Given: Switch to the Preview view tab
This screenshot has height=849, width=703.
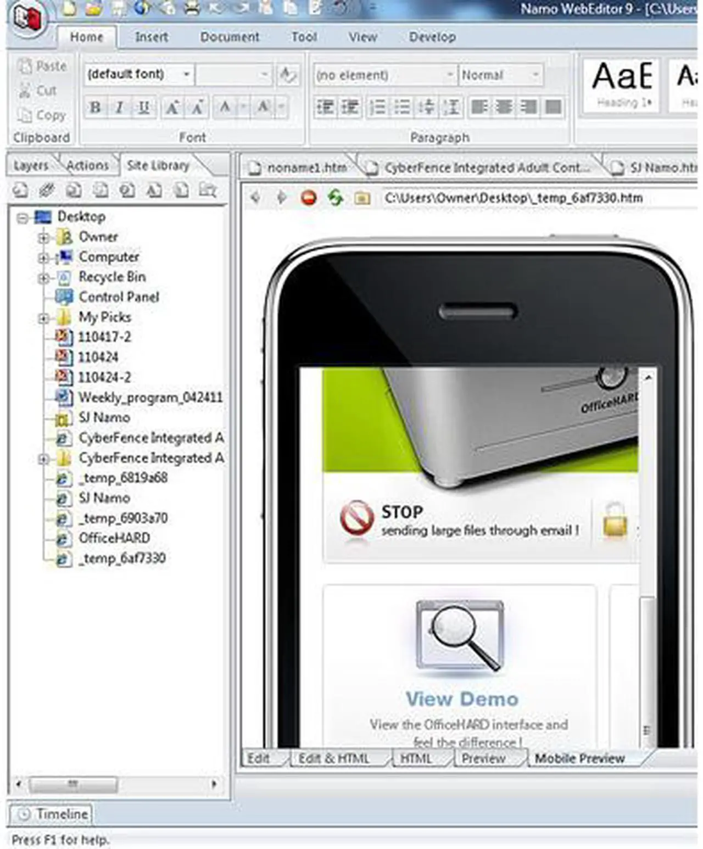Looking at the screenshot, I should [x=483, y=759].
